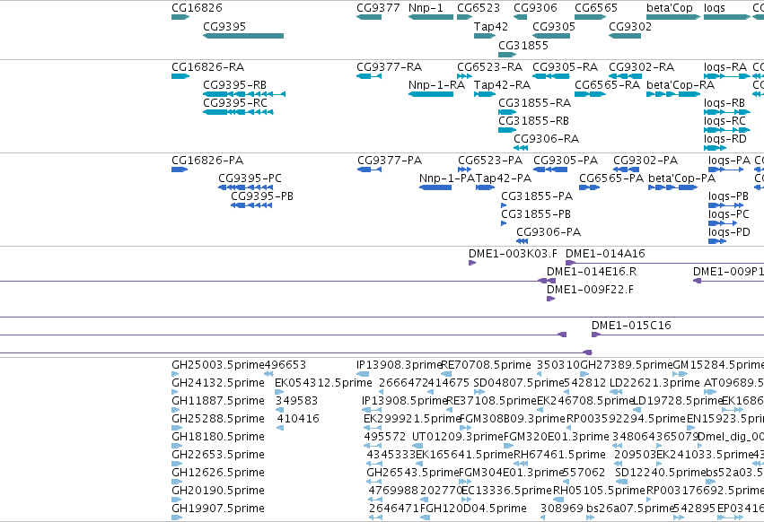Click the CG31855-PA label
The image size is (764, 522).
[x=537, y=196]
